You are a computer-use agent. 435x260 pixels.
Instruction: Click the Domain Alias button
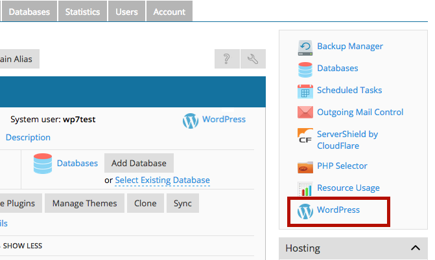point(18,59)
